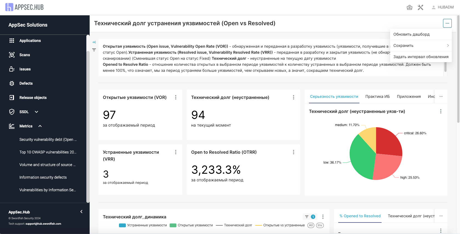Viewport: 460px width, 234px height.
Task: Click the filter icon under the collapse arrow
Action: point(94,50)
